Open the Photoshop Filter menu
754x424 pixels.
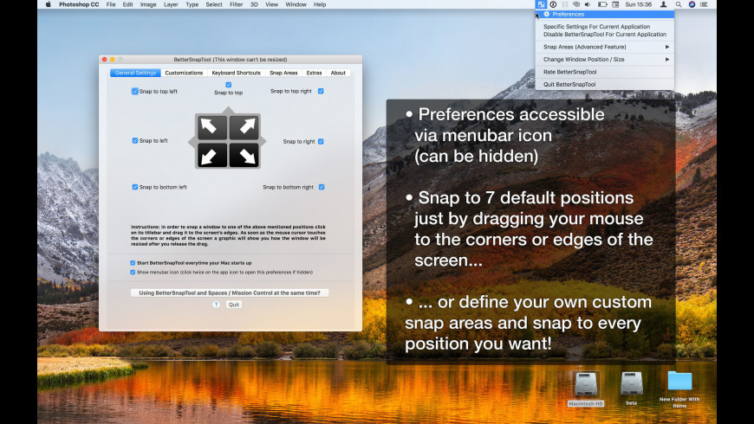click(236, 4)
